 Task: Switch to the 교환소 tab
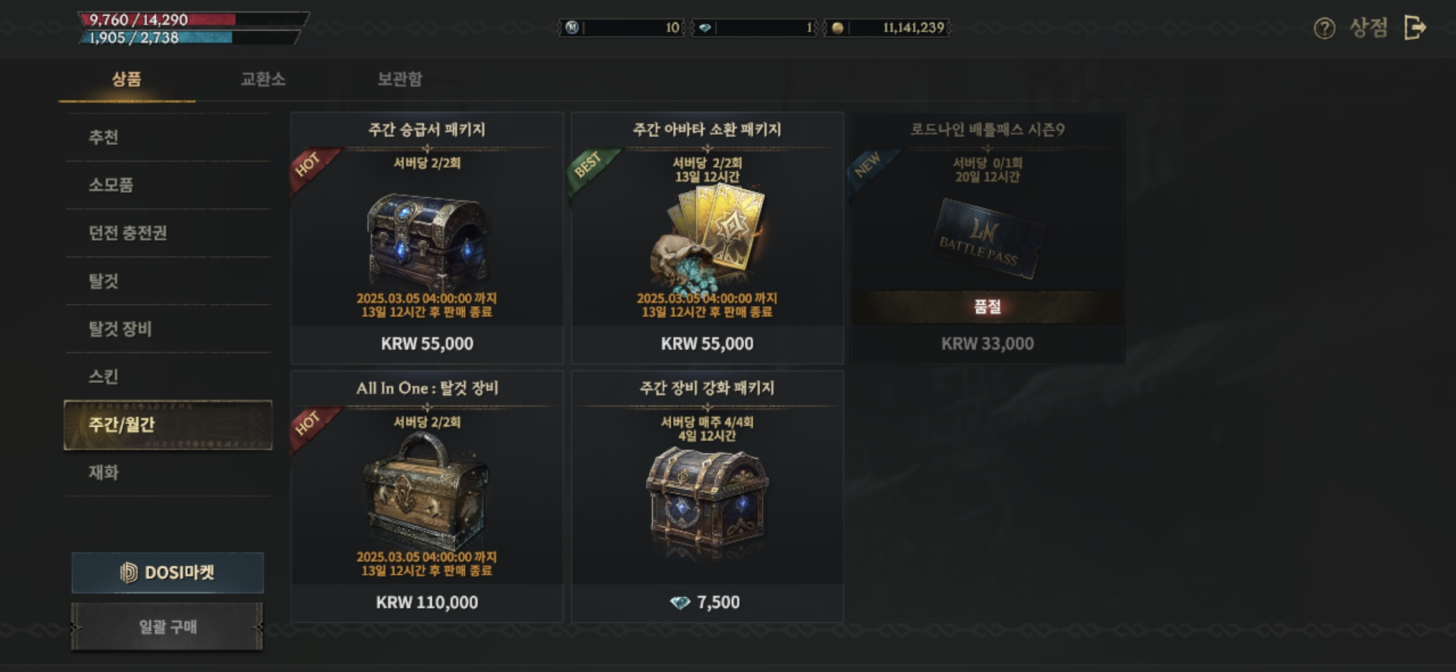click(263, 79)
